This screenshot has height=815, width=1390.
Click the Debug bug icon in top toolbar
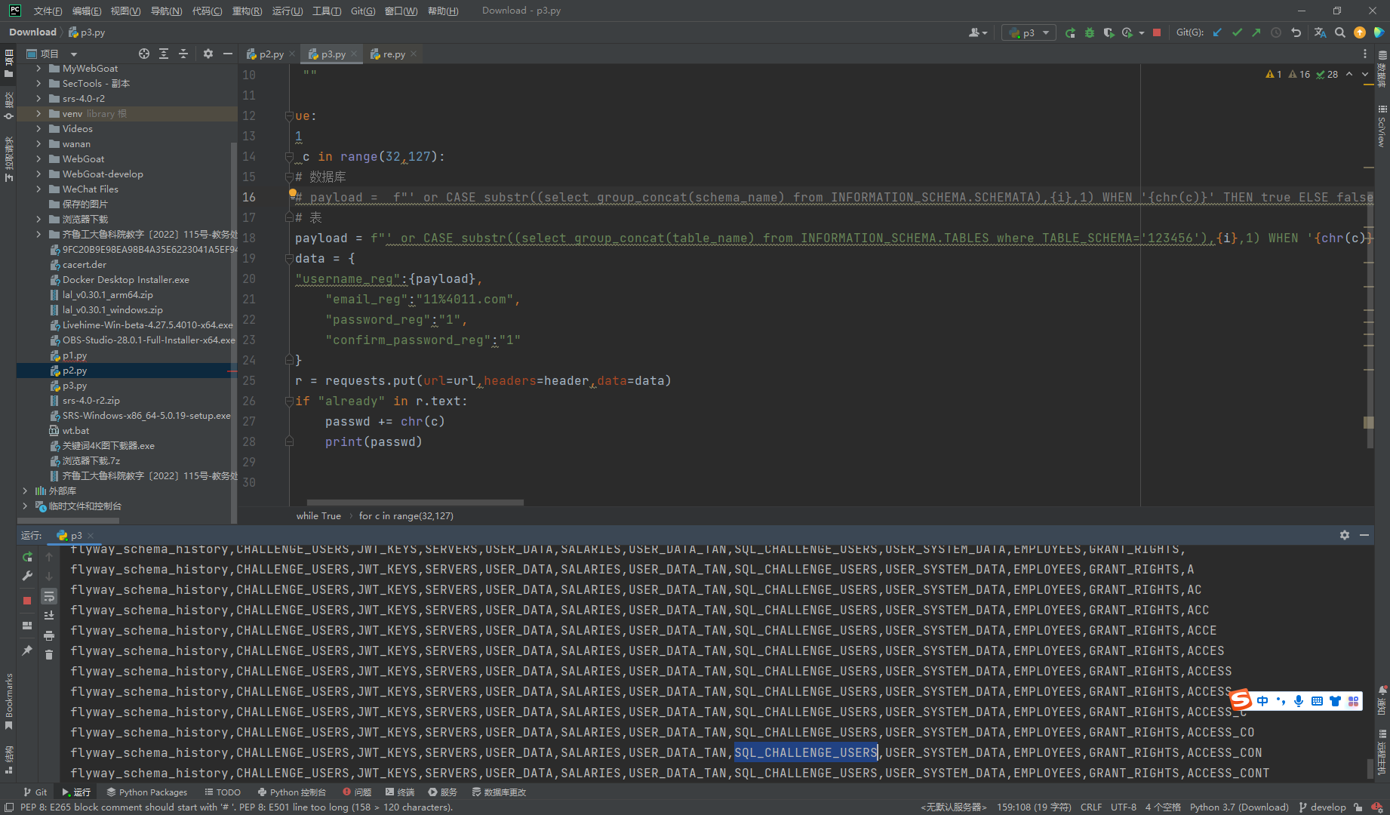[x=1089, y=32]
